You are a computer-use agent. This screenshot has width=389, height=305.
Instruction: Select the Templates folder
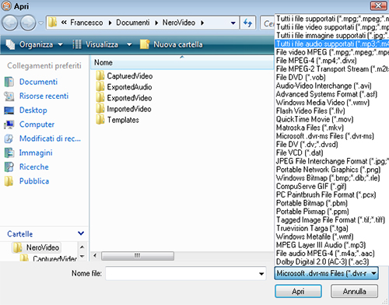click(117, 120)
